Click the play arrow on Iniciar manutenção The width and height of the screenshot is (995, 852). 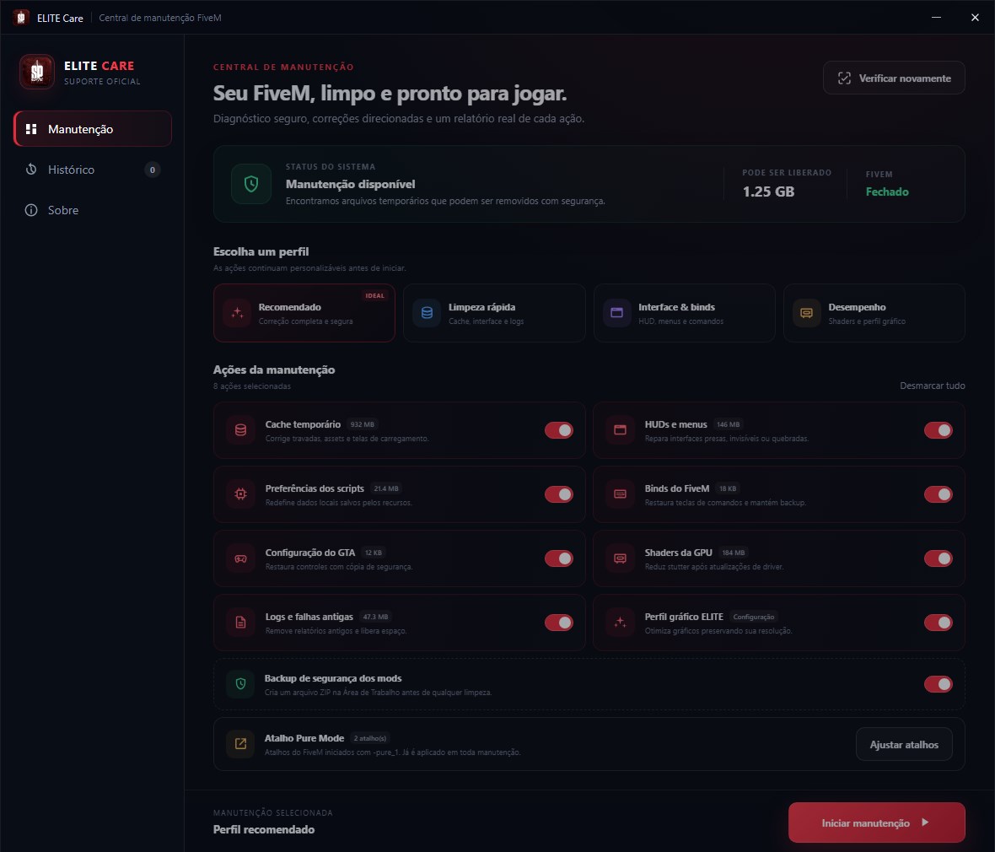(x=925, y=822)
